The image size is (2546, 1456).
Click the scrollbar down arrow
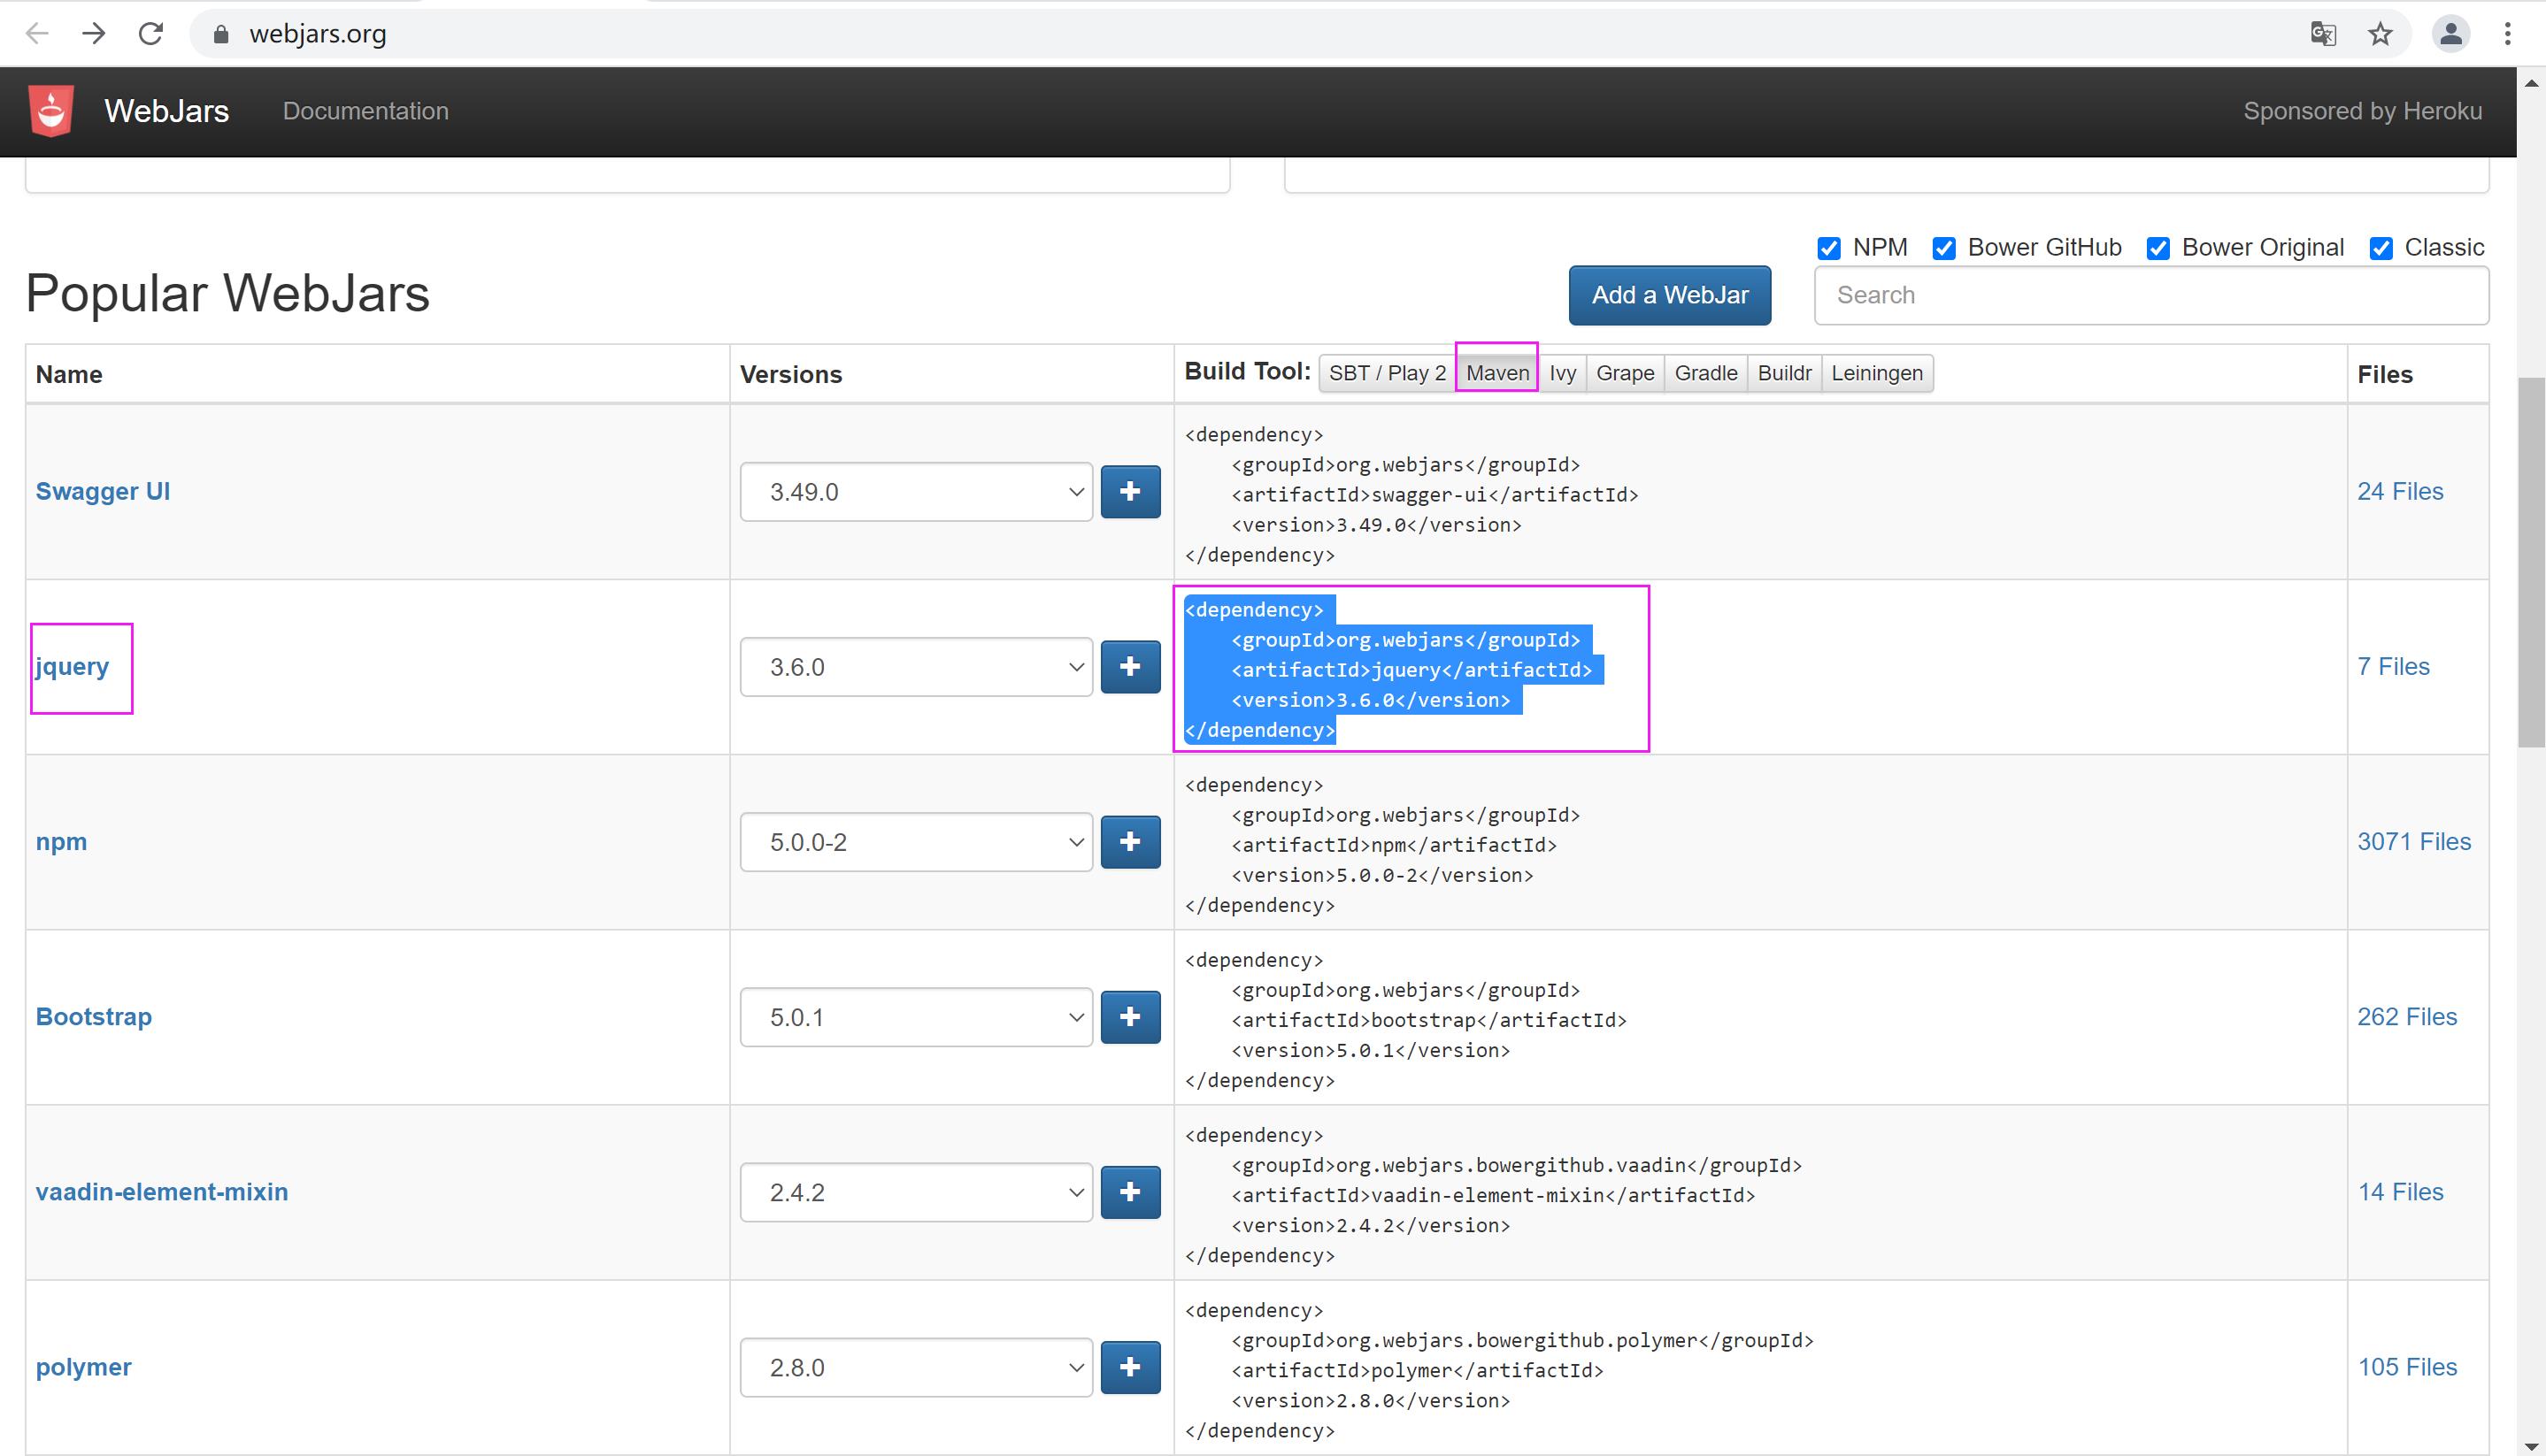(2531, 1445)
